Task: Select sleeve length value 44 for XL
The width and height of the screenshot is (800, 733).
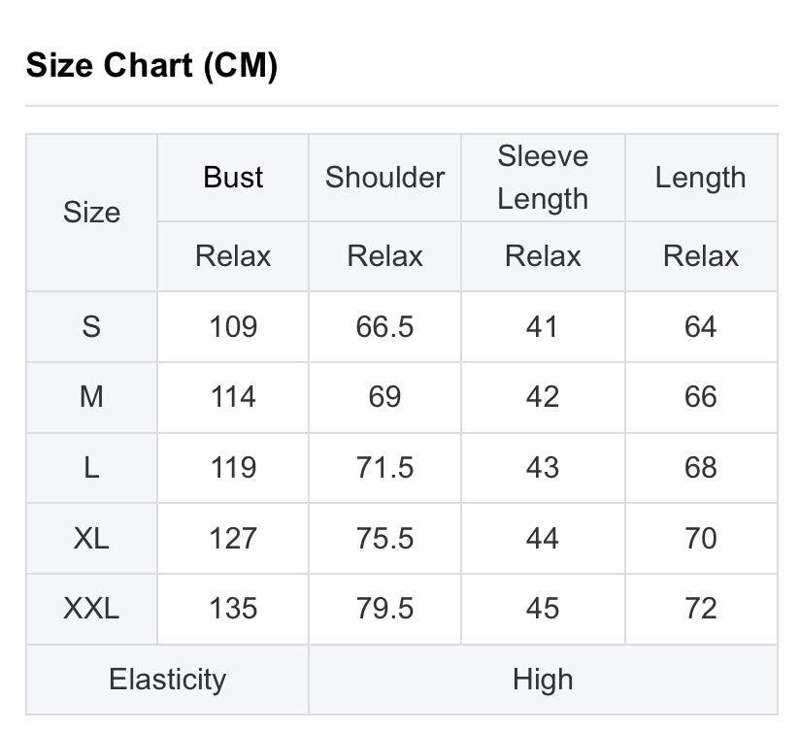Action: click(x=543, y=538)
